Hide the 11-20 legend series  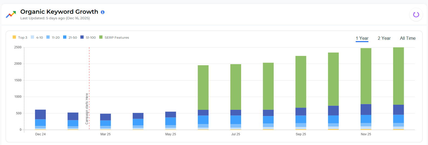pos(56,38)
